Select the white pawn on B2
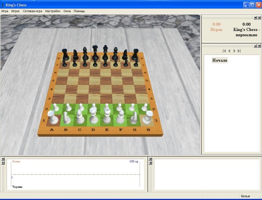The image size is (262, 200). (68, 108)
